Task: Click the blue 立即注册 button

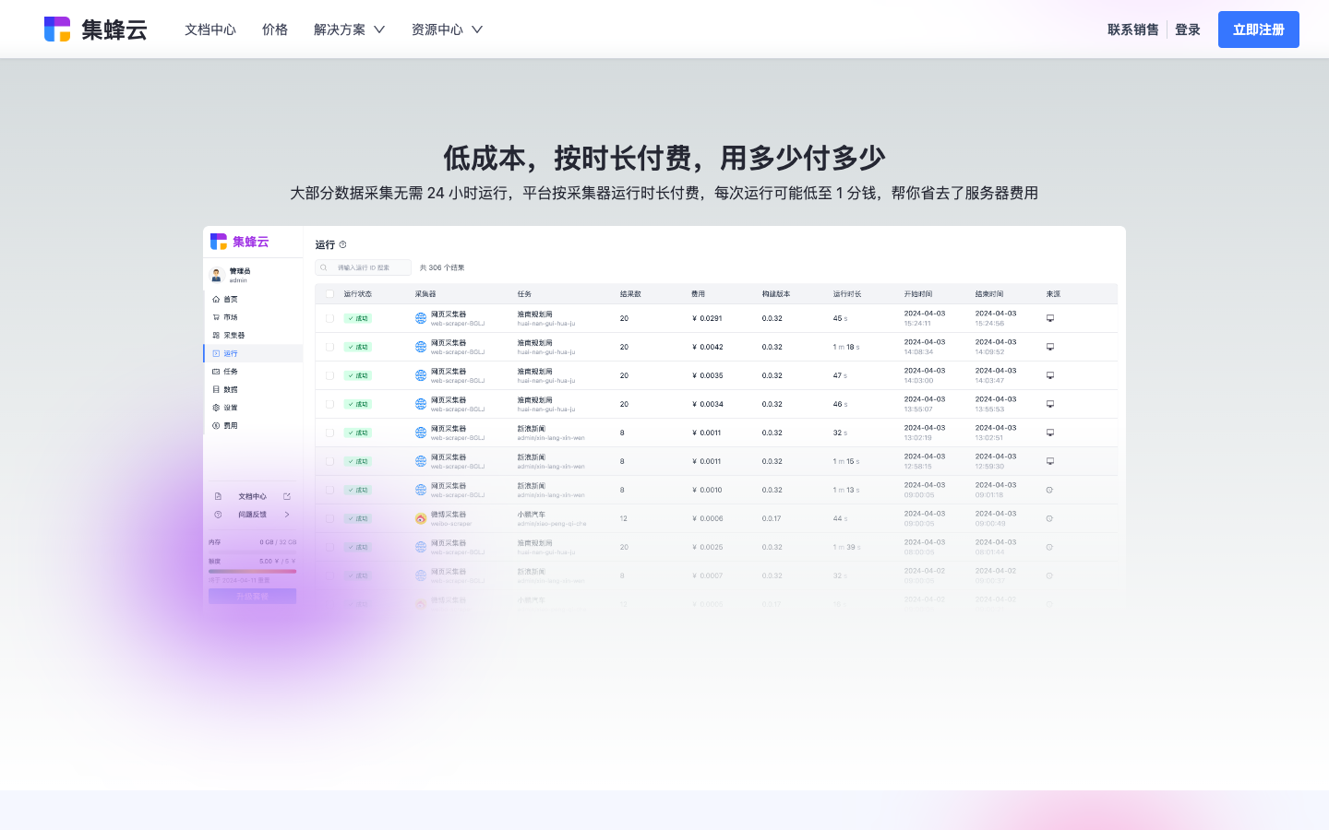Action: coord(1259,30)
